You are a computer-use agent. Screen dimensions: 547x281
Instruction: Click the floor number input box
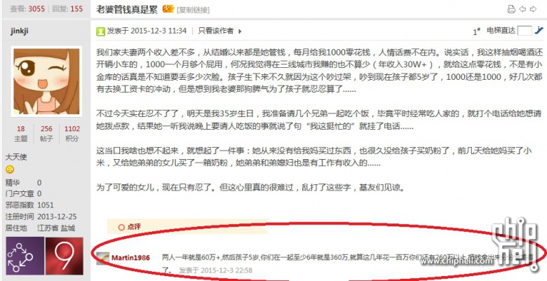click(525, 31)
